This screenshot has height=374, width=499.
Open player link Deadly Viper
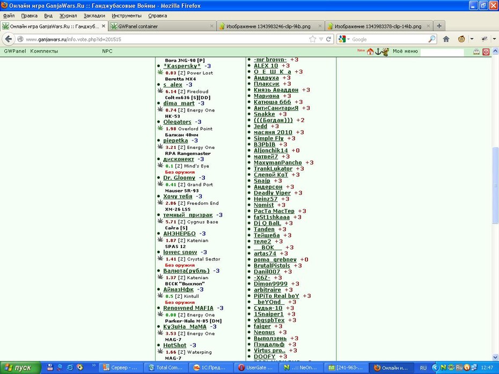[272, 192]
